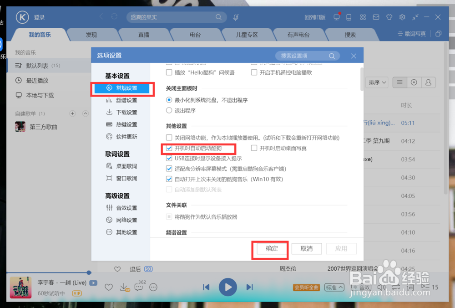The height and width of the screenshot is (308, 455).
Task: Enable 关闭网络功能 checkbox
Action: click(169, 137)
